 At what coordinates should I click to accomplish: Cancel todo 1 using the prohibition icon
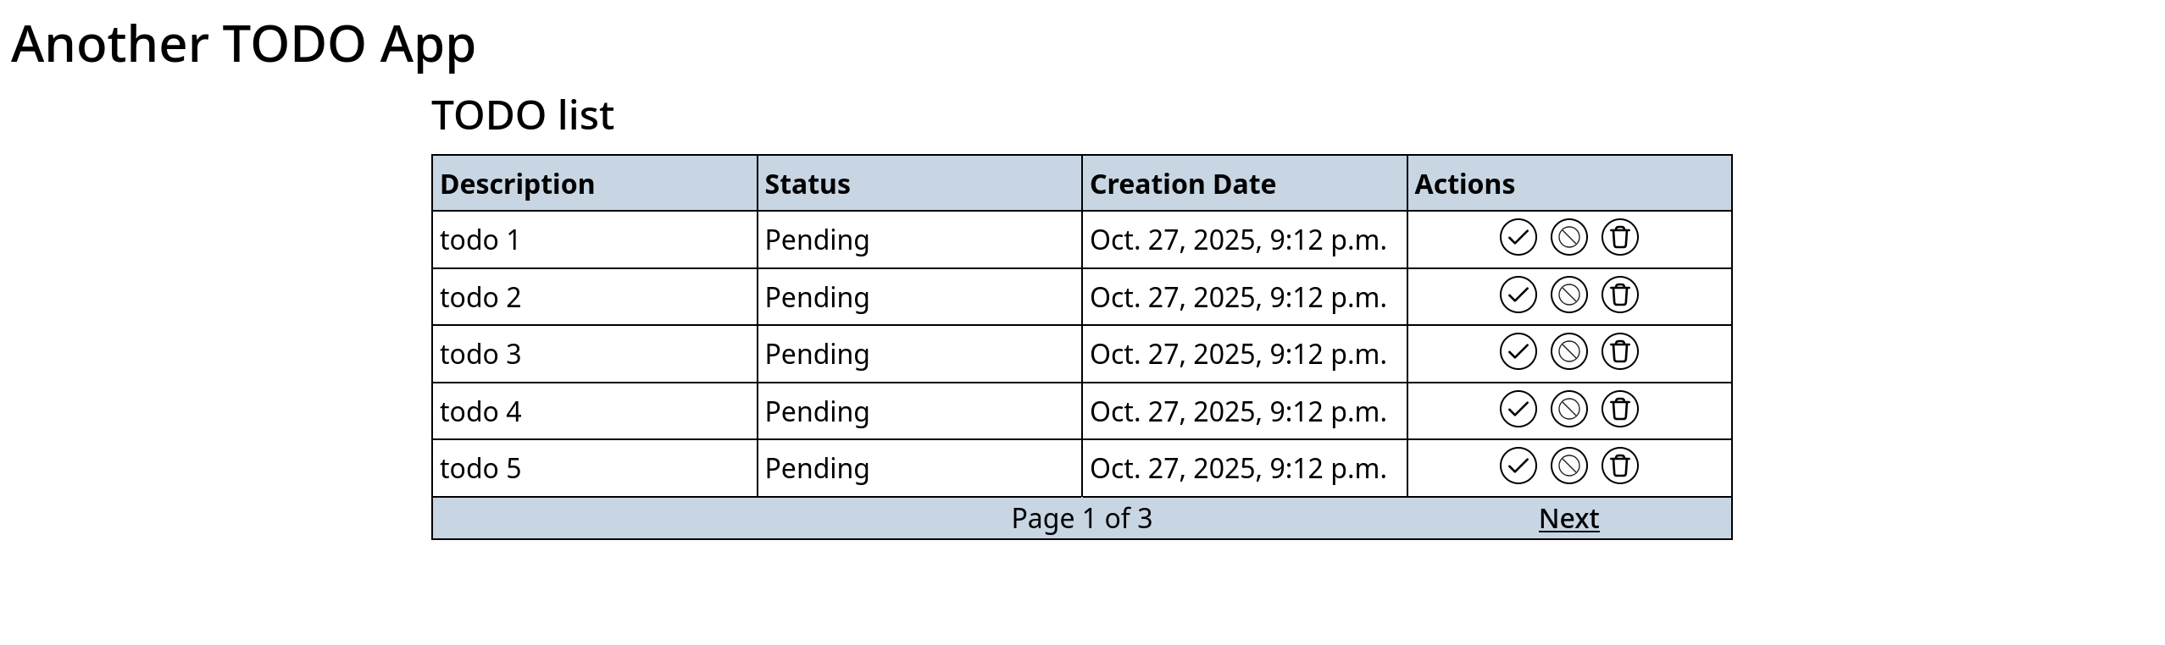(x=1568, y=238)
